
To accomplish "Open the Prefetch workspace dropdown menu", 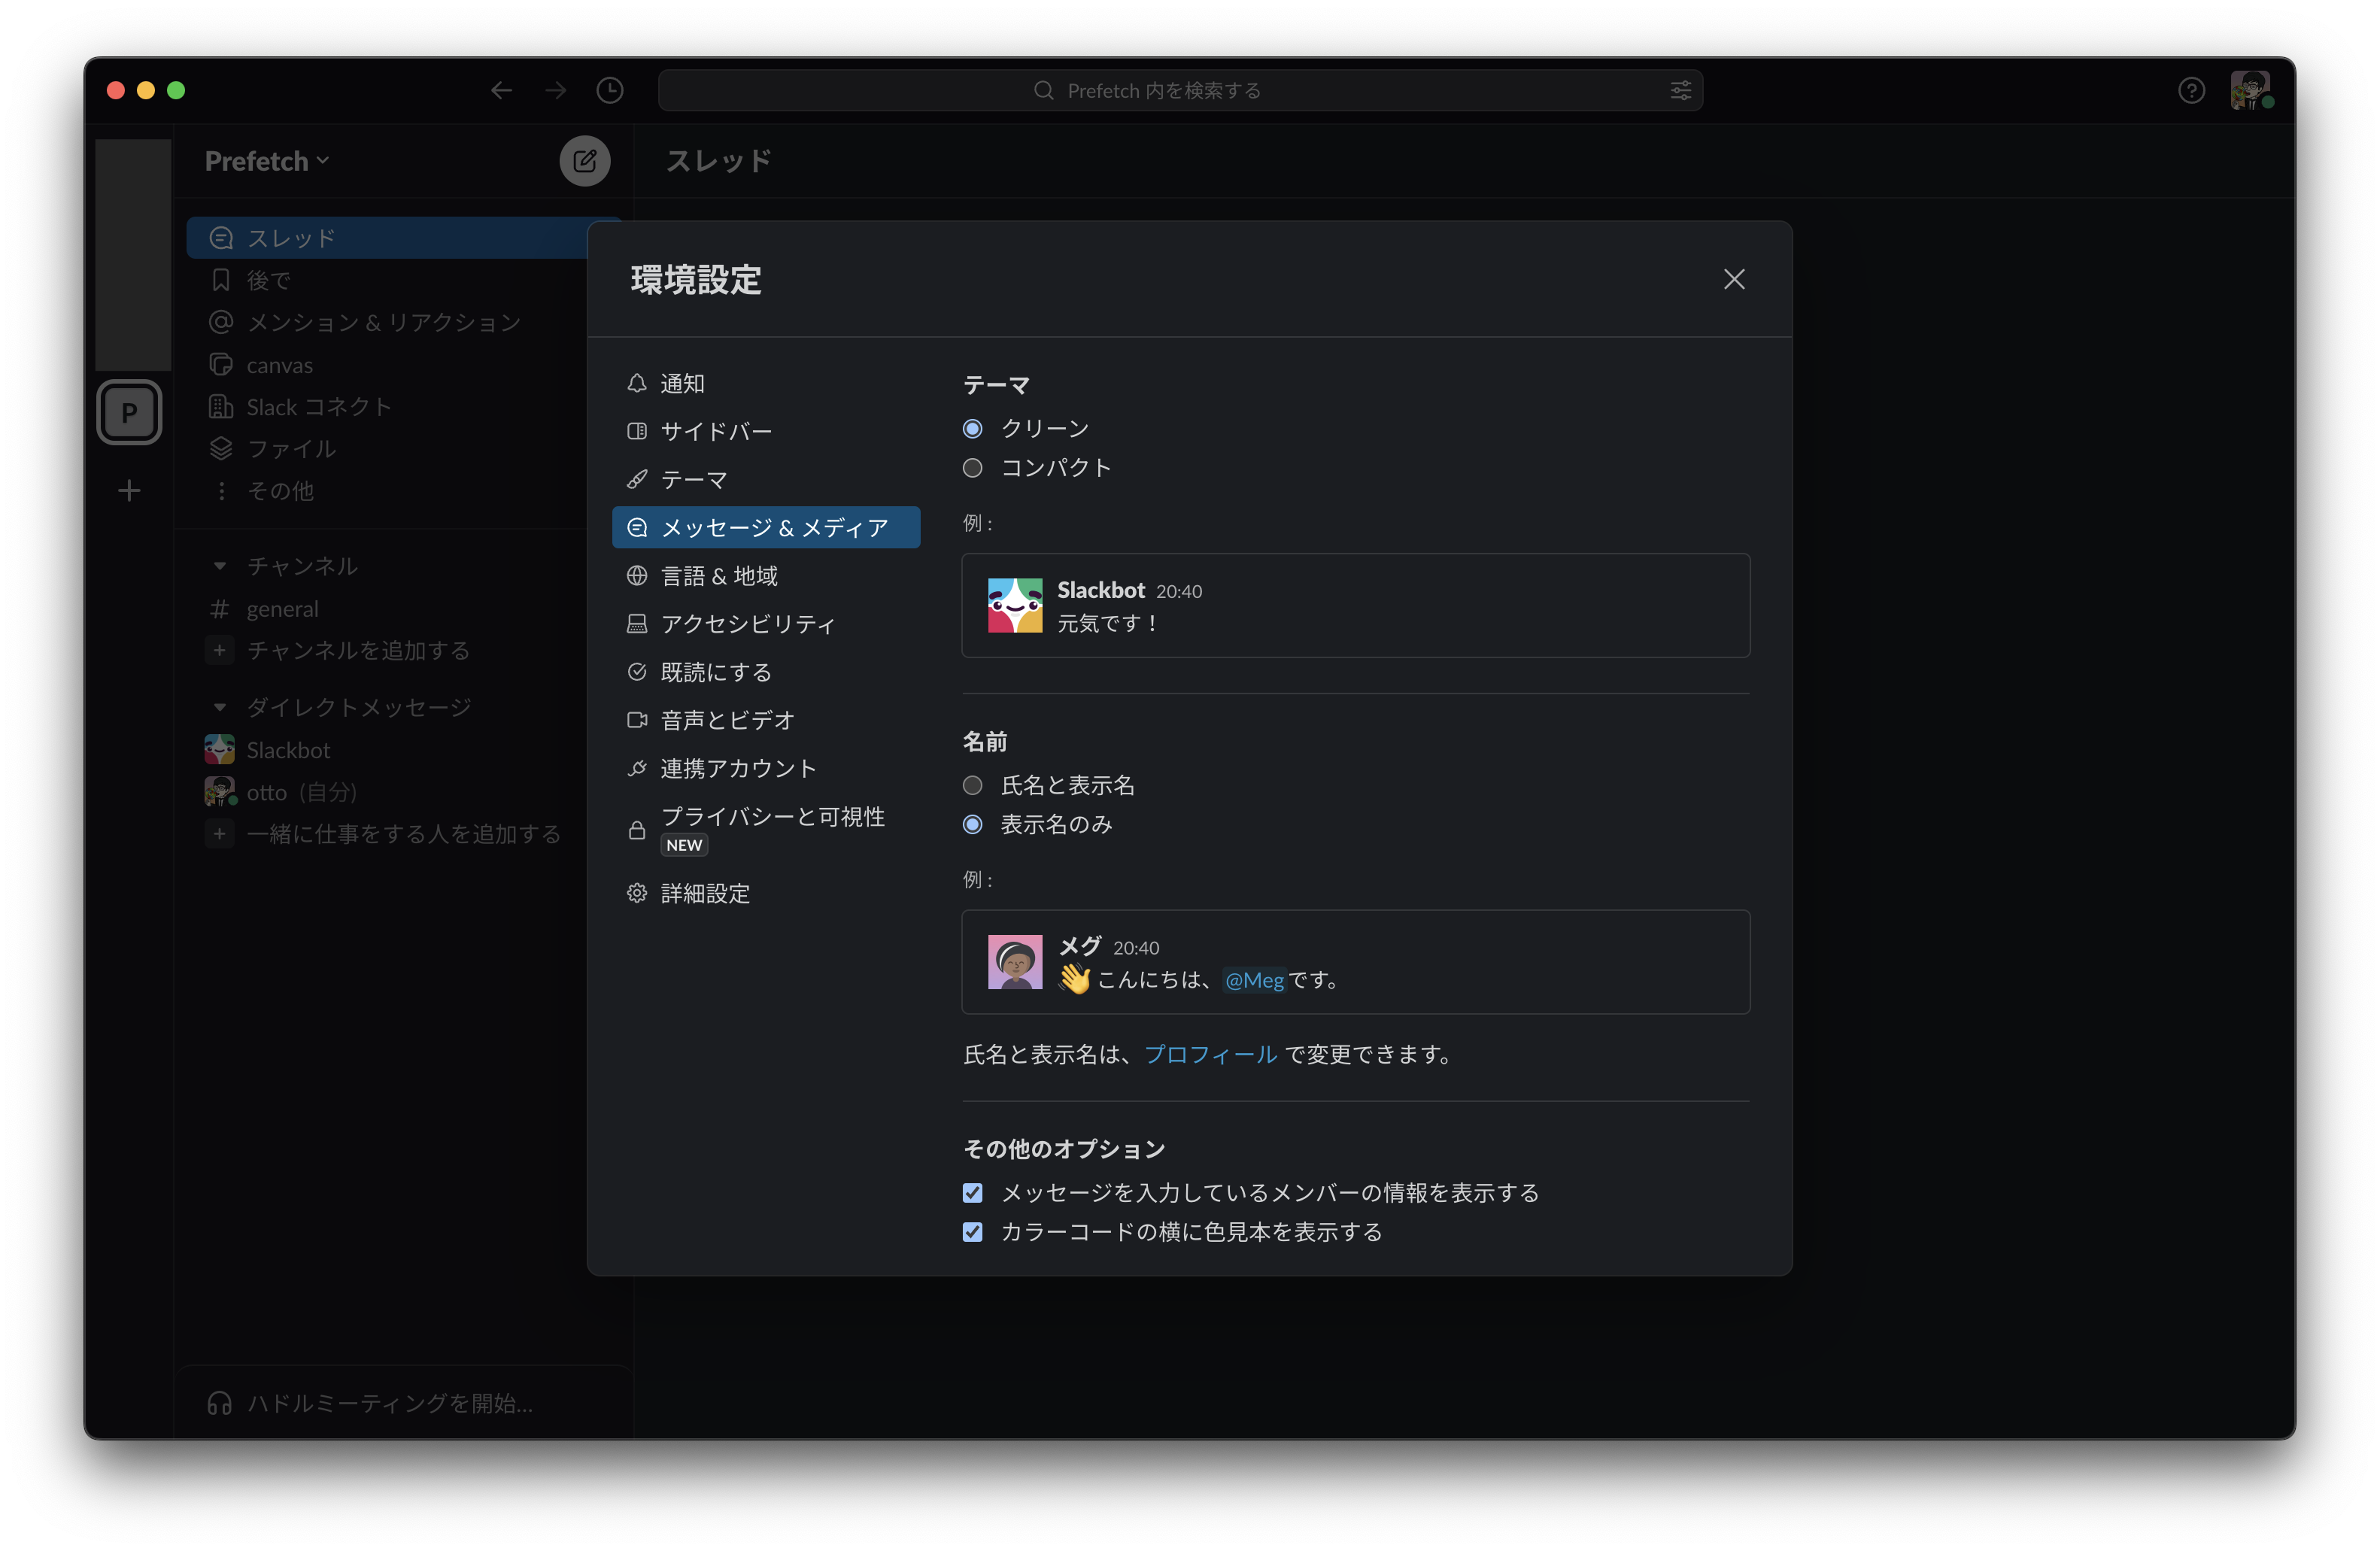I will [266, 161].
